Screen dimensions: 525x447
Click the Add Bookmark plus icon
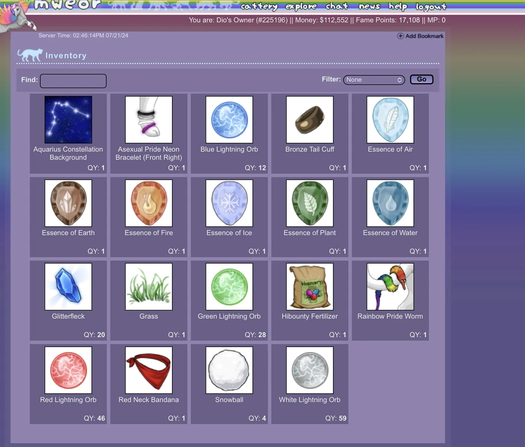(x=400, y=36)
